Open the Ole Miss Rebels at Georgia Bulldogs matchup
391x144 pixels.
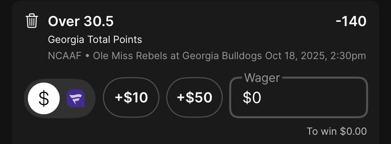pyautogui.click(x=177, y=56)
